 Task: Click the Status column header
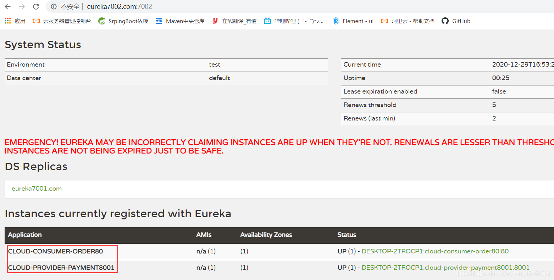coord(347,235)
